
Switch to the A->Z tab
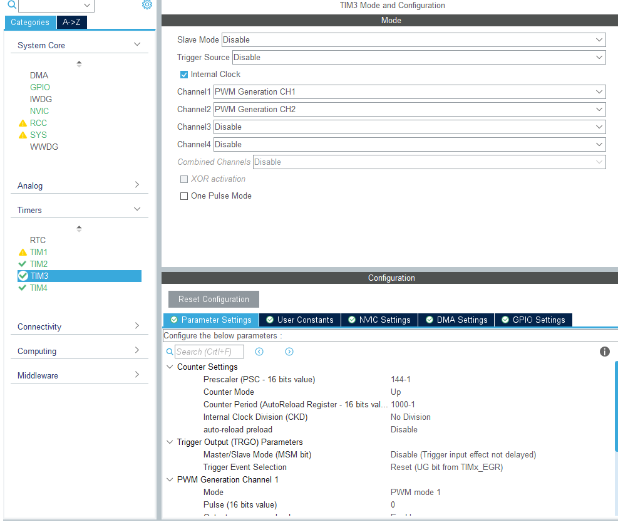(x=73, y=23)
